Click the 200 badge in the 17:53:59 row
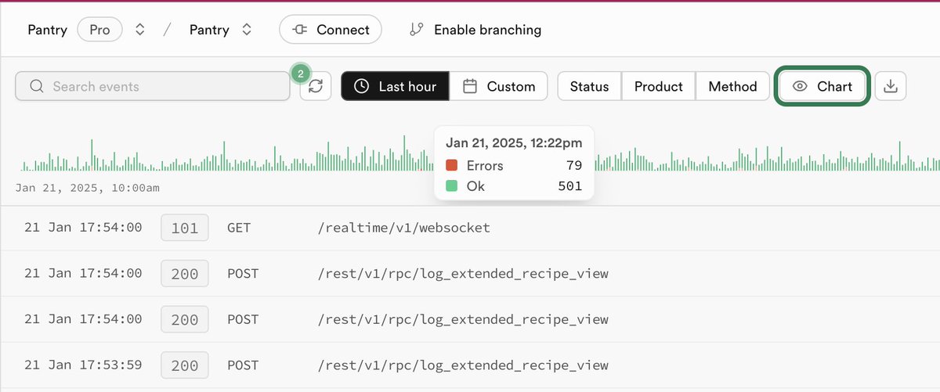This screenshot has height=392, width=940. (x=185, y=365)
